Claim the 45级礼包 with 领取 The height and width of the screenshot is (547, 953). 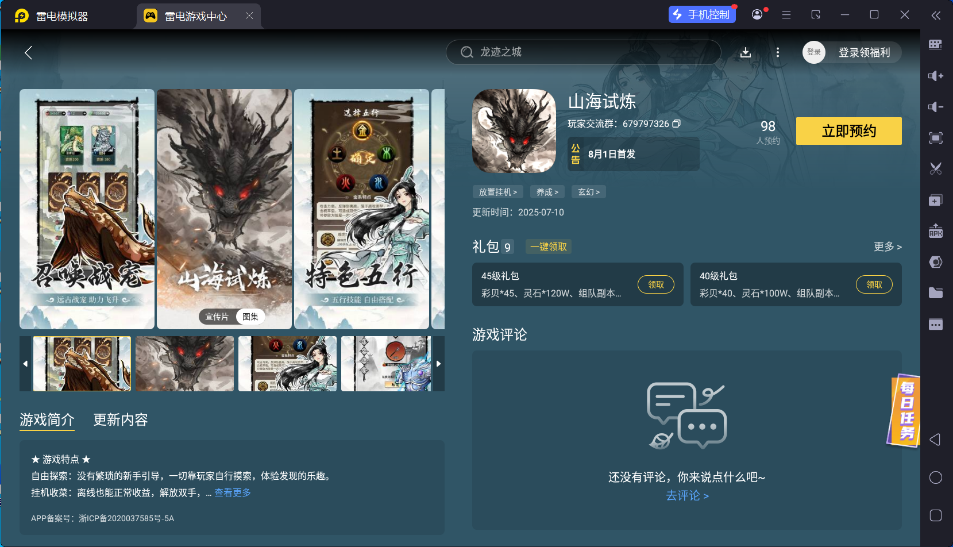click(x=656, y=284)
